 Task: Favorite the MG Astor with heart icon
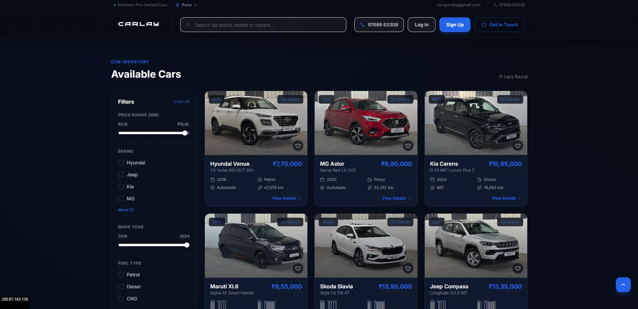click(x=408, y=146)
